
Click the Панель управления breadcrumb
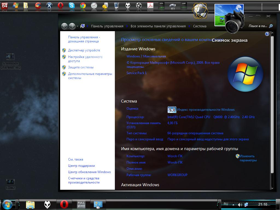tap(107, 26)
